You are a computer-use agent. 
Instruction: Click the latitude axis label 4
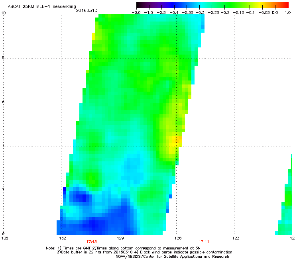(3, 146)
